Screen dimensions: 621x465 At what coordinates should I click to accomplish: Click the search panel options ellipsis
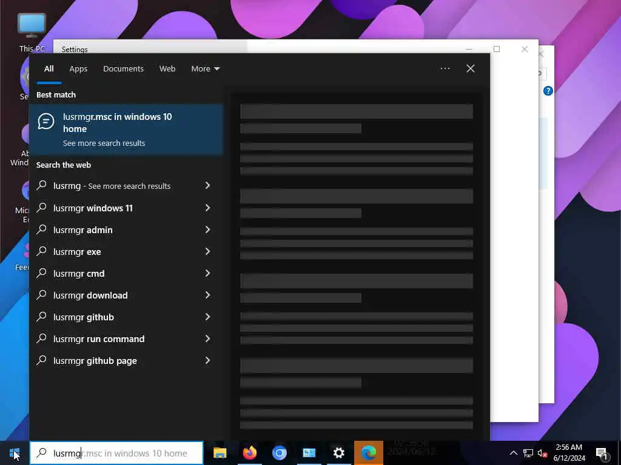click(445, 69)
